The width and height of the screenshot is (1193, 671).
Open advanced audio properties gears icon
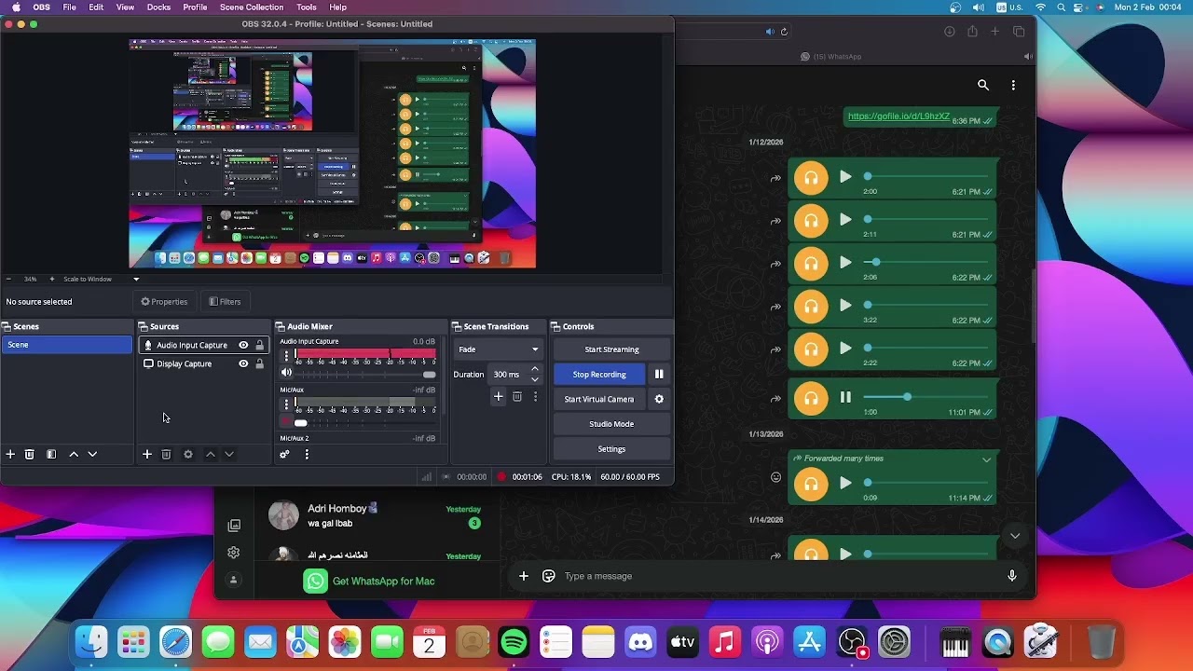(284, 454)
